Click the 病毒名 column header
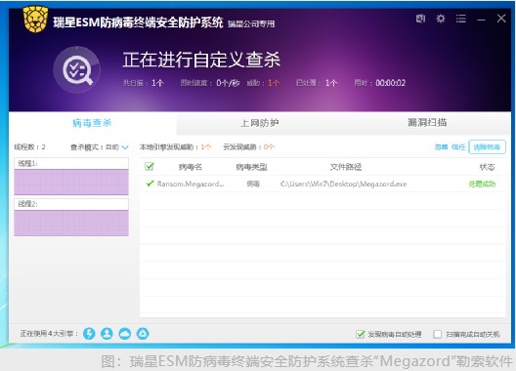 [191, 167]
